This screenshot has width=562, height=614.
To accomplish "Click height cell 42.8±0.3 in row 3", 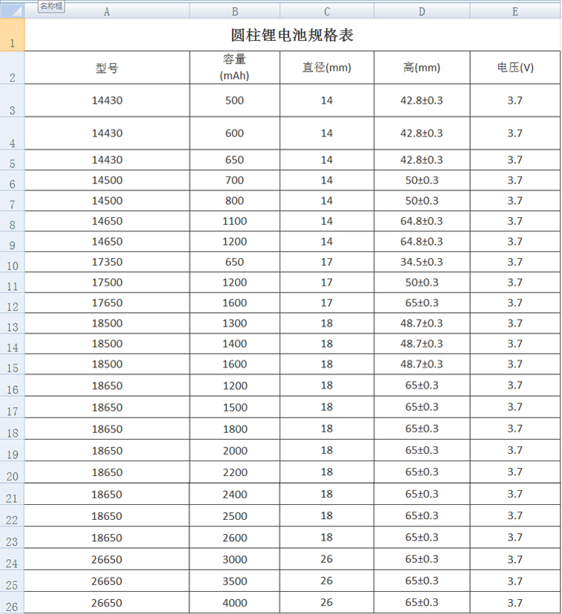I will [422, 100].
